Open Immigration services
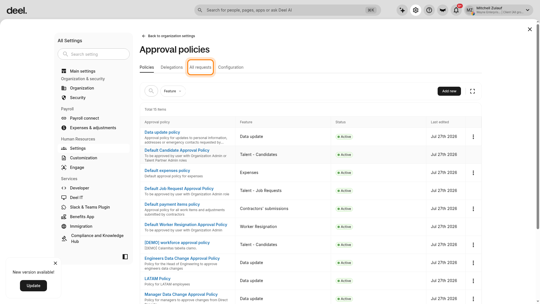This screenshot has height=304, width=540. coord(94,226)
